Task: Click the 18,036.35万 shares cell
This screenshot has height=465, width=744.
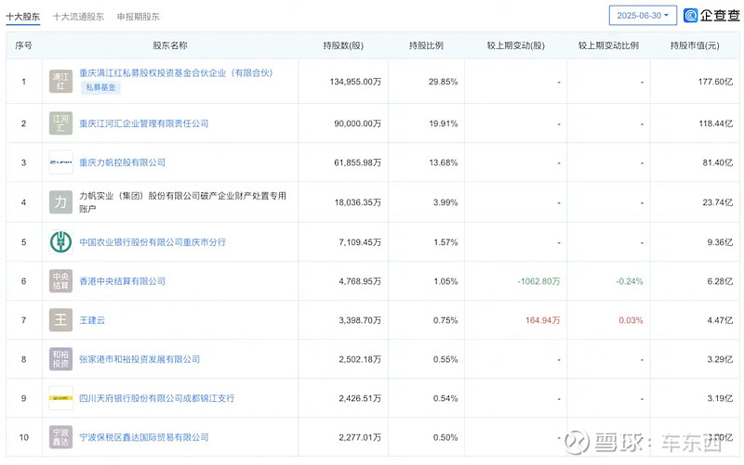Action: point(358,202)
